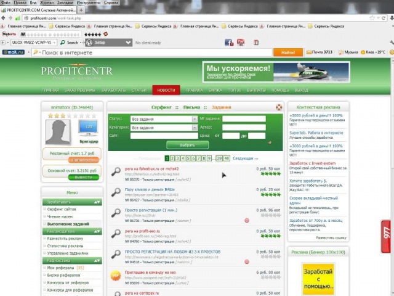Click the red 977 side tab
394x296 pixels.
tap(386, 236)
